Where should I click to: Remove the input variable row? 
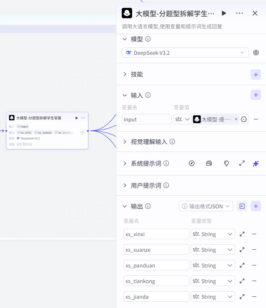(x=256, y=119)
